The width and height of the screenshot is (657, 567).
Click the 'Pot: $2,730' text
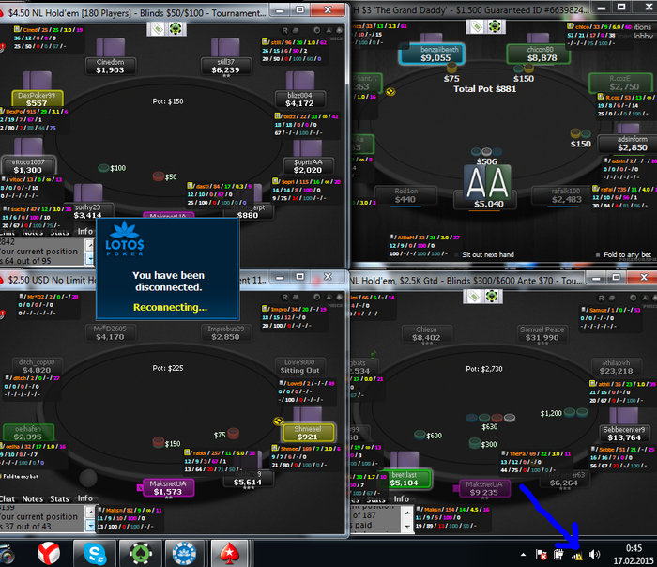click(x=484, y=369)
